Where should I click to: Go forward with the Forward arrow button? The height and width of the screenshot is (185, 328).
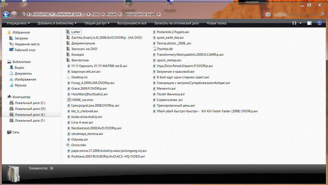point(14,14)
